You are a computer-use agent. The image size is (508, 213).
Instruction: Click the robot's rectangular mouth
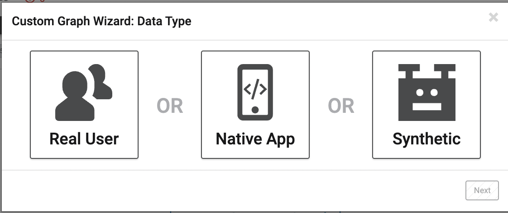(427, 106)
